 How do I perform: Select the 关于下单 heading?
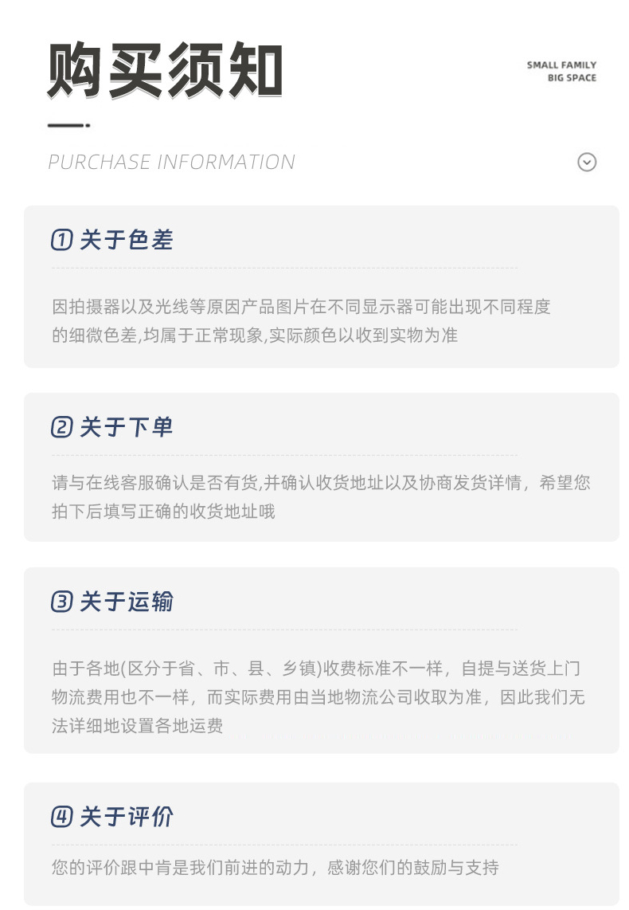tap(127, 427)
